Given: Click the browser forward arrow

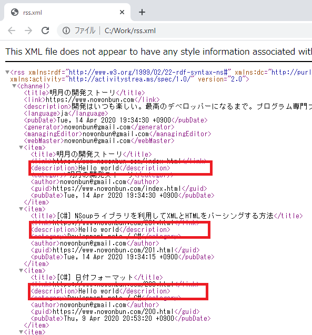Looking at the screenshot, I should pos(28,31).
